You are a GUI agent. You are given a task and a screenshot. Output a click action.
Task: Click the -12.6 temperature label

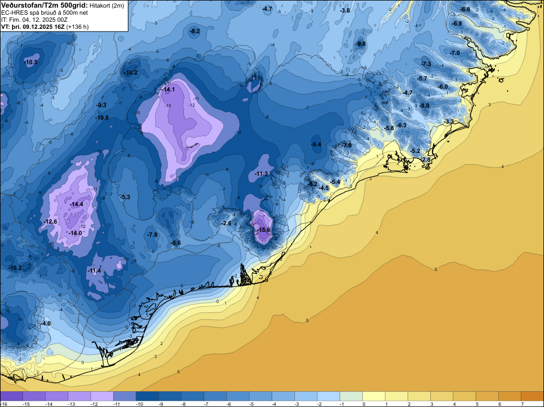pyautogui.click(x=50, y=221)
